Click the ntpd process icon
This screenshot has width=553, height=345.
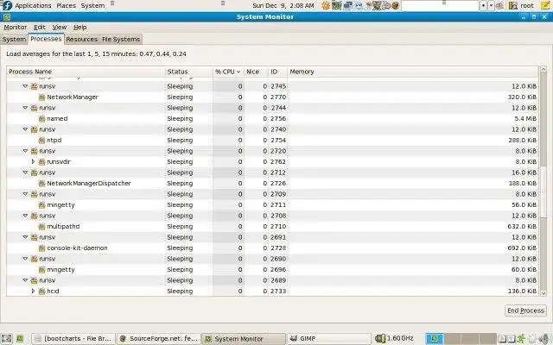coord(42,140)
